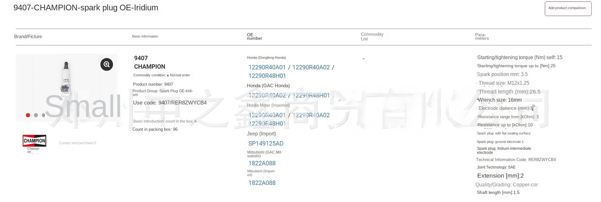Screen dimensions: 601x202
Task: Open Jeep OE number SP149125AD
Action: click(x=266, y=144)
